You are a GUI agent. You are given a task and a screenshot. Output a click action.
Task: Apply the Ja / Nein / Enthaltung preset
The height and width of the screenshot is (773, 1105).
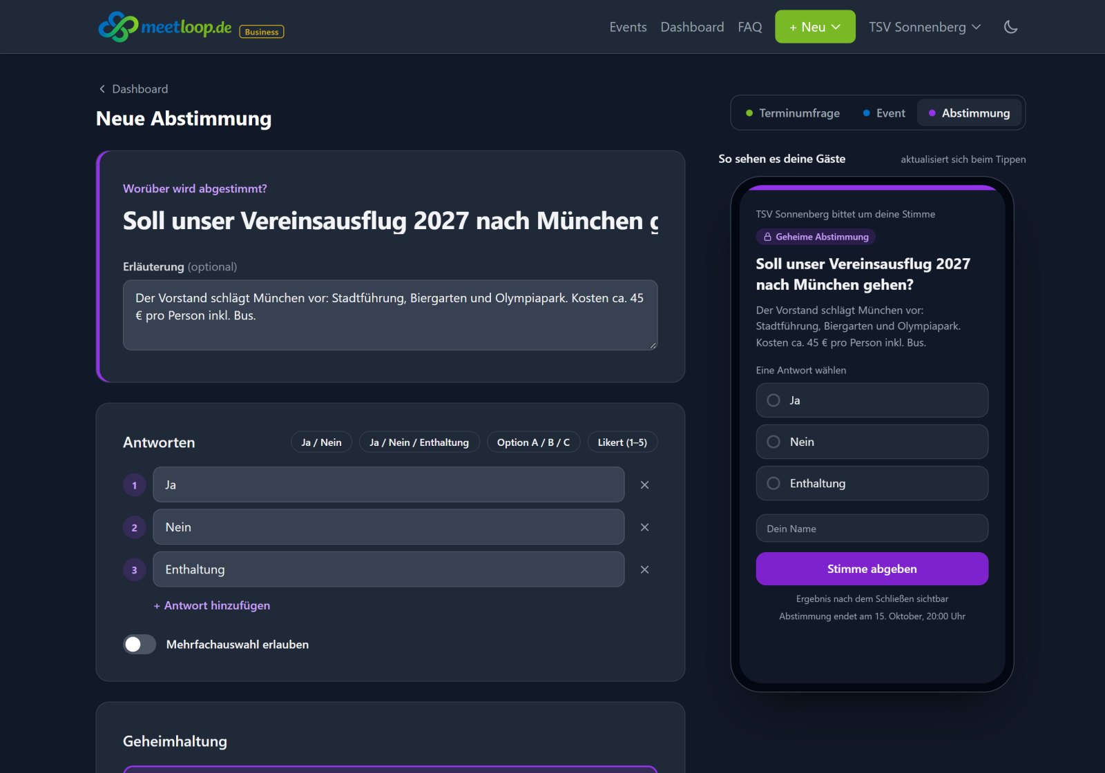coord(419,442)
